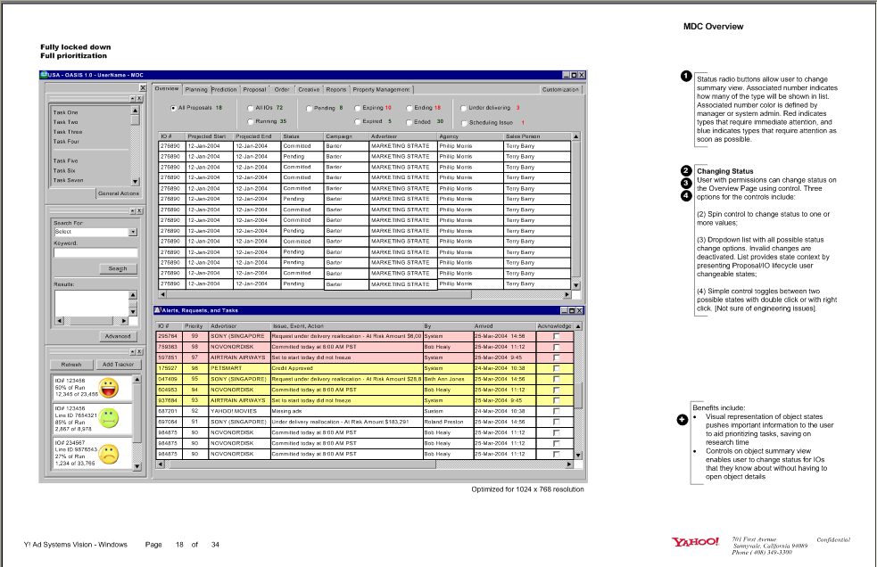Click the Add Tracker button

click(119, 363)
